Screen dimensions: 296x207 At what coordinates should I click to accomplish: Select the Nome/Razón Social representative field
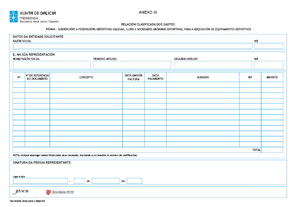point(52,65)
